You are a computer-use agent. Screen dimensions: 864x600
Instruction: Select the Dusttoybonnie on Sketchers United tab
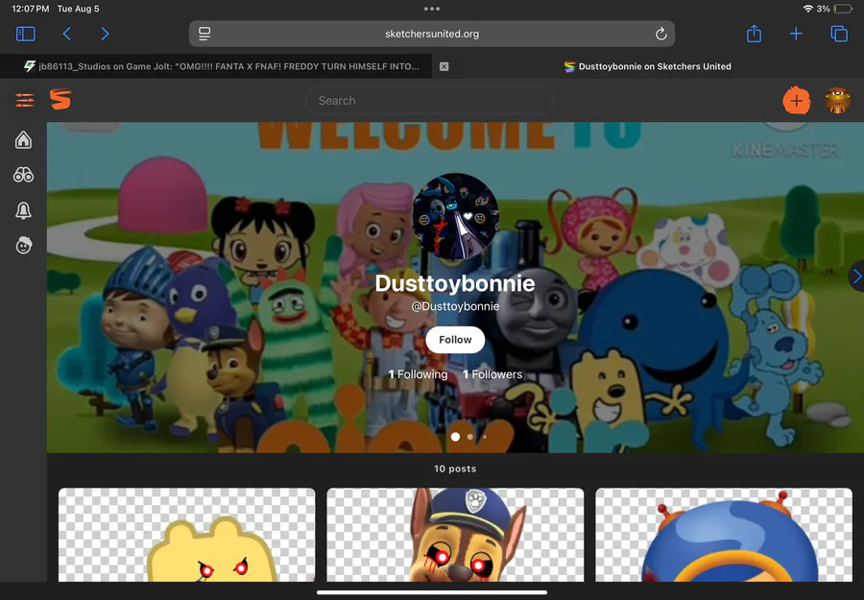coord(648,66)
